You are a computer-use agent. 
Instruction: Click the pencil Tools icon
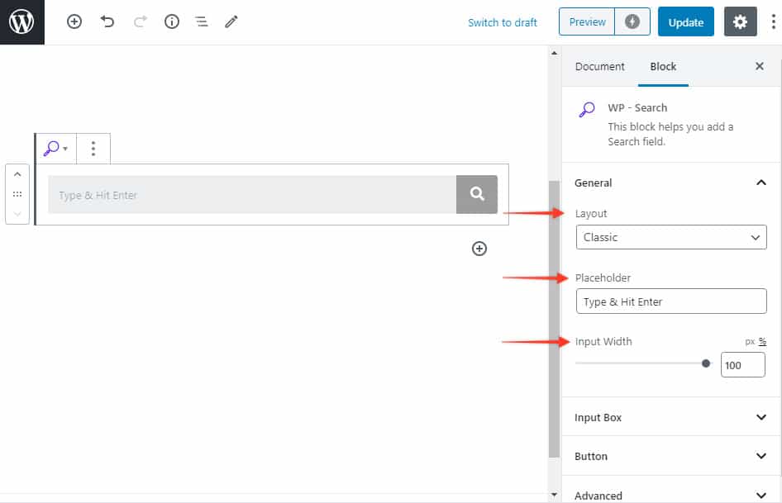point(231,22)
